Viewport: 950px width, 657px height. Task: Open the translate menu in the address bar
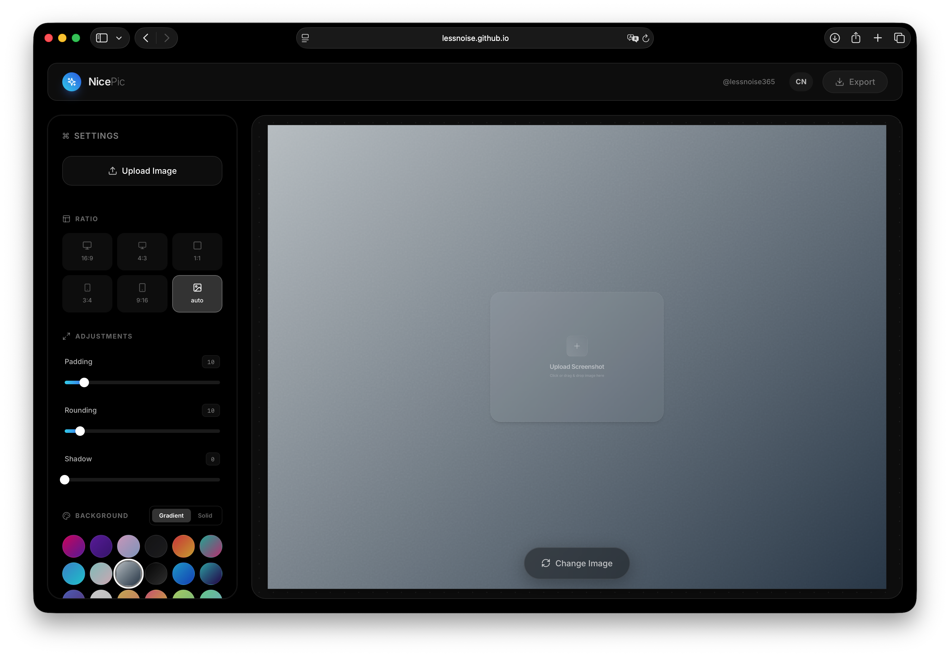(x=633, y=38)
